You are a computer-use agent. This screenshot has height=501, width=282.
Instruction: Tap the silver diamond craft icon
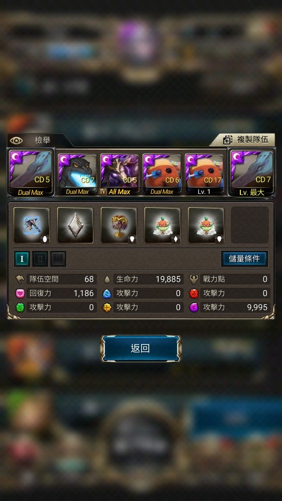tap(75, 225)
